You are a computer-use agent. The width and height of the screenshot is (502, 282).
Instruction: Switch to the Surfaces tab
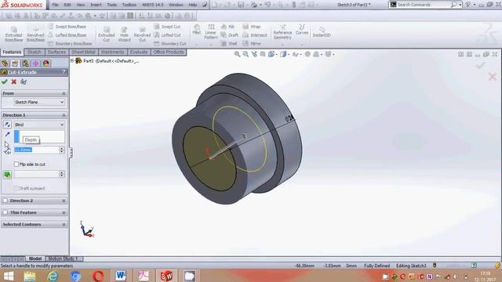click(x=56, y=52)
